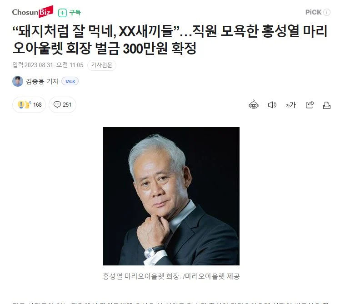Click the ChosunBiz logo
This screenshot has height=304, width=340.
click(x=33, y=12)
